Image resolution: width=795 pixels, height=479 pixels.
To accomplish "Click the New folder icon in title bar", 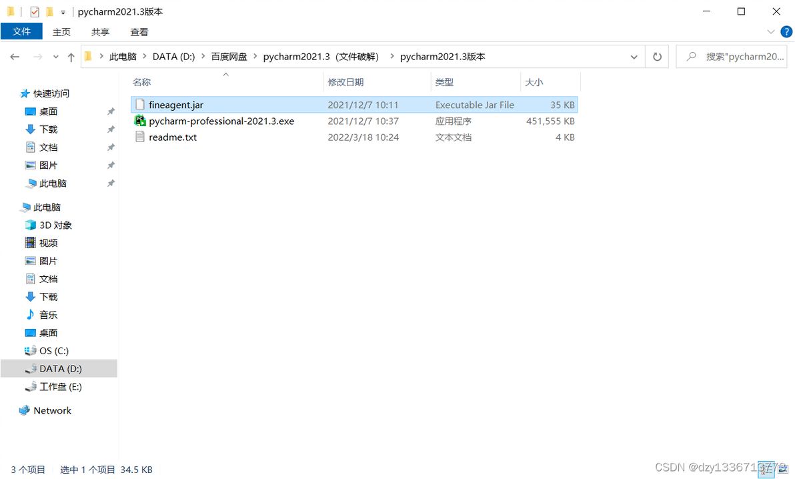I will (49, 11).
